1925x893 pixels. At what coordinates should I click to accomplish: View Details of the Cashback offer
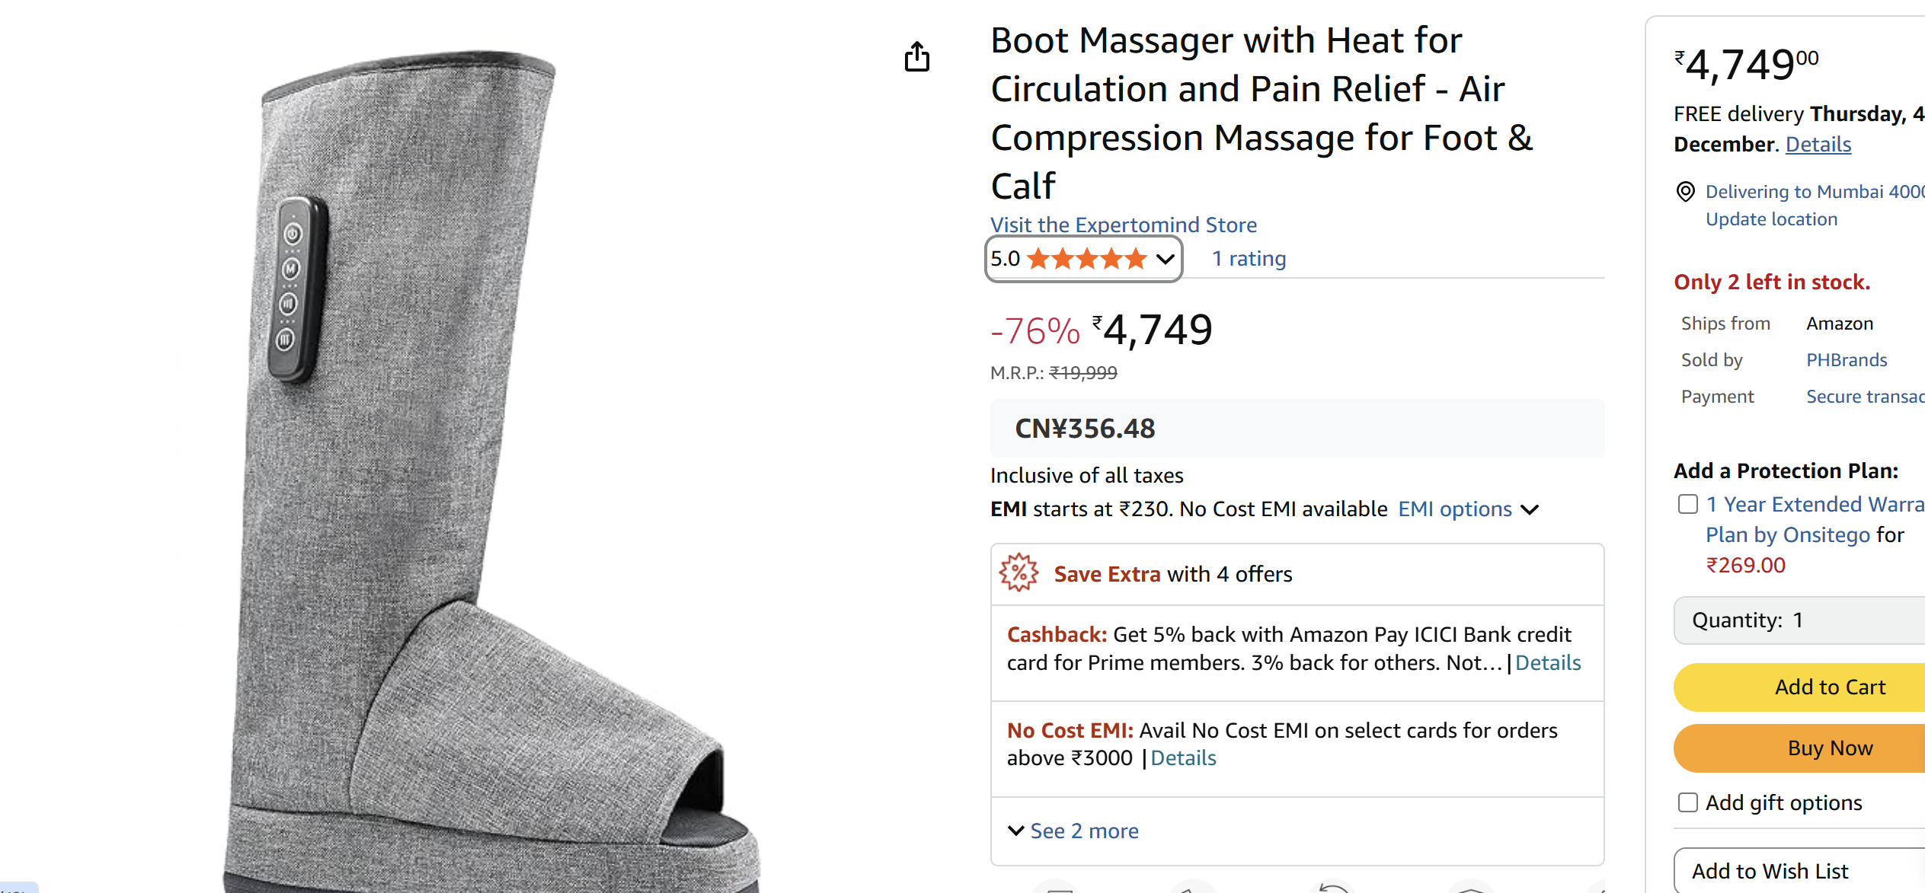pyautogui.click(x=1548, y=662)
